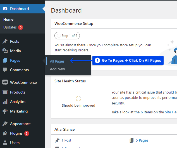This screenshot has height=148, width=177.
Task: Click the Comments speech bubble icon
Action: coord(5,70)
